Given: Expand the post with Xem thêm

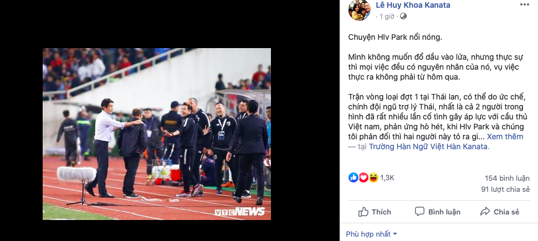Looking at the screenshot, I should tap(505, 137).
